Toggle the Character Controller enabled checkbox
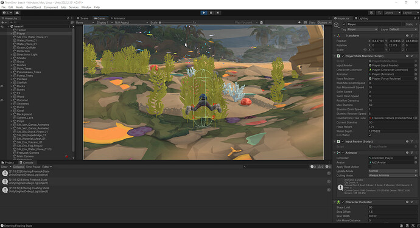The width and height of the screenshot is (420, 228). tap(343, 202)
